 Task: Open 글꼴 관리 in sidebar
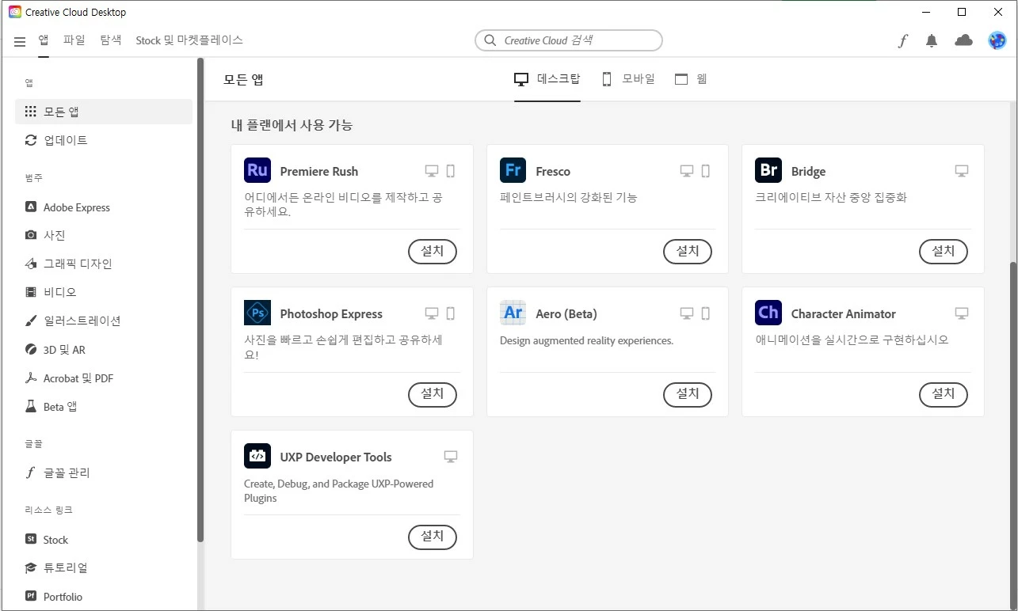104,472
